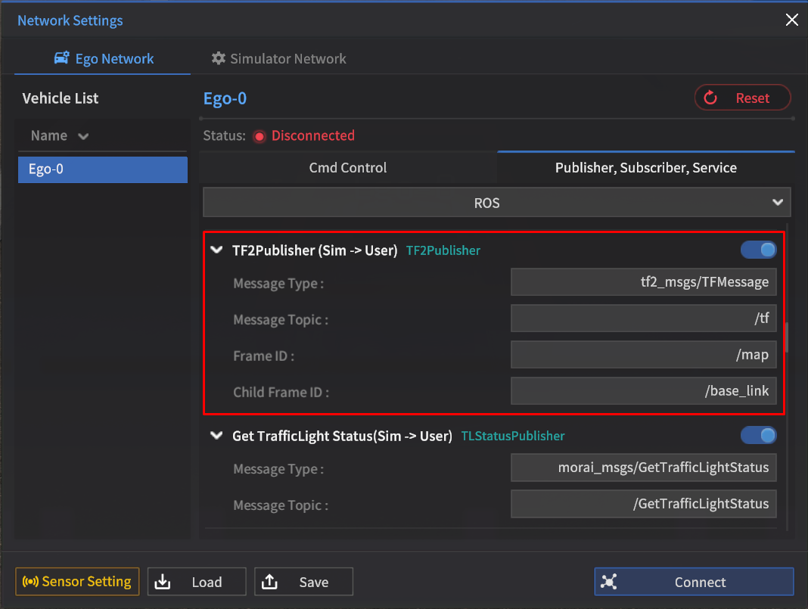
Task: Click the red Disconnected status indicator
Action: pos(259,136)
